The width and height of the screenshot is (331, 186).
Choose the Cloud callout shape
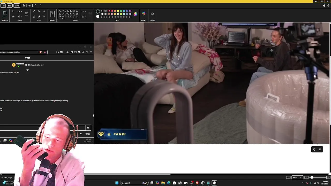coord(77,17)
